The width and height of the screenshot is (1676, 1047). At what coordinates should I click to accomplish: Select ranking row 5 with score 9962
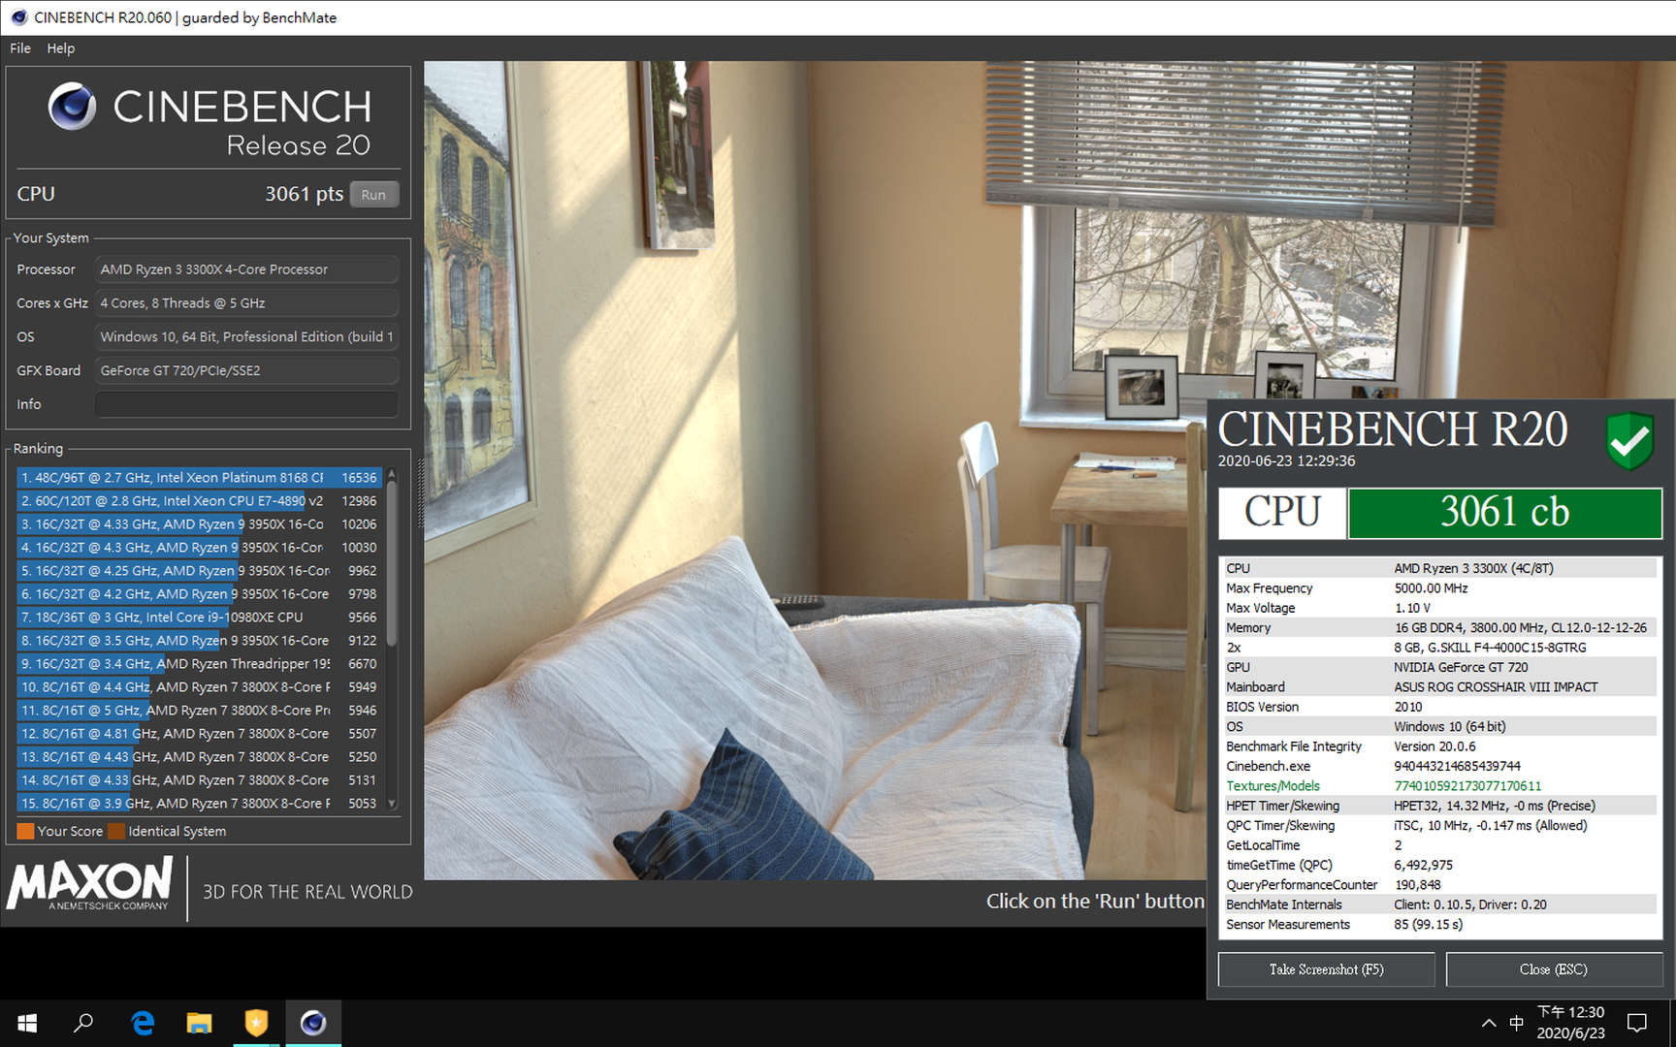click(x=199, y=571)
